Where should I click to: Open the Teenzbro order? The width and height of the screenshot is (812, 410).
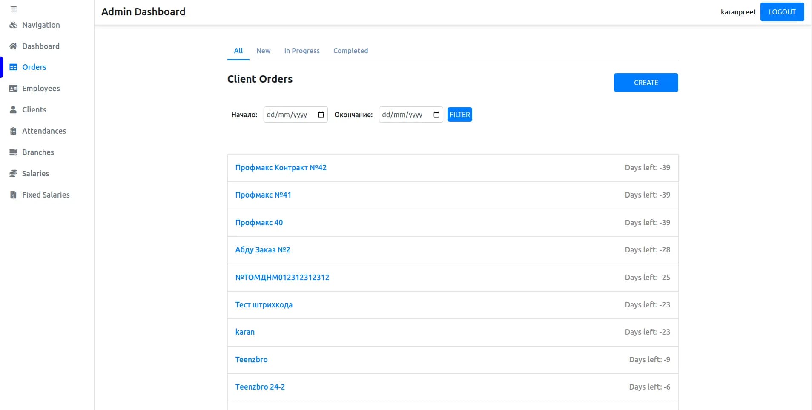point(252,360)
